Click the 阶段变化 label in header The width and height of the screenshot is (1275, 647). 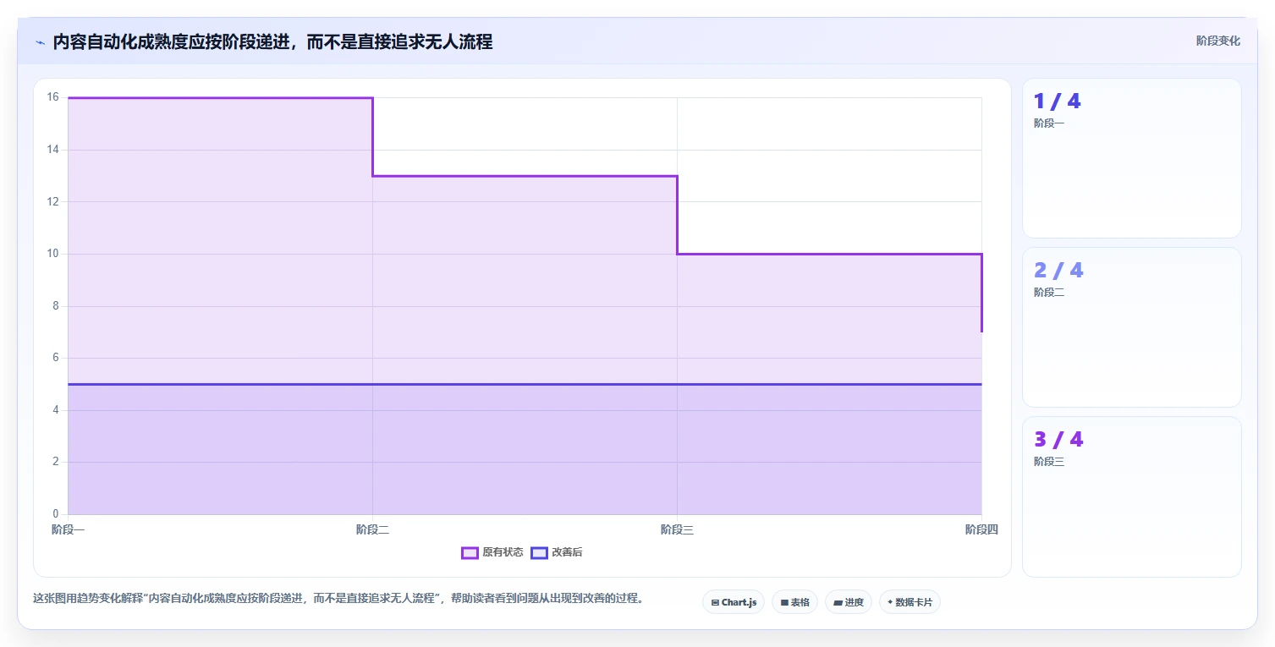tap(1218, 41)
